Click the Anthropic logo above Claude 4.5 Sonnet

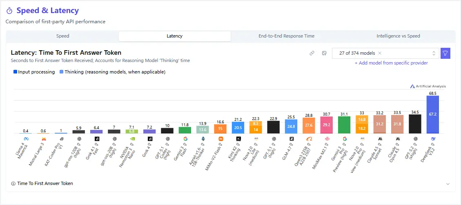[380, 138]
